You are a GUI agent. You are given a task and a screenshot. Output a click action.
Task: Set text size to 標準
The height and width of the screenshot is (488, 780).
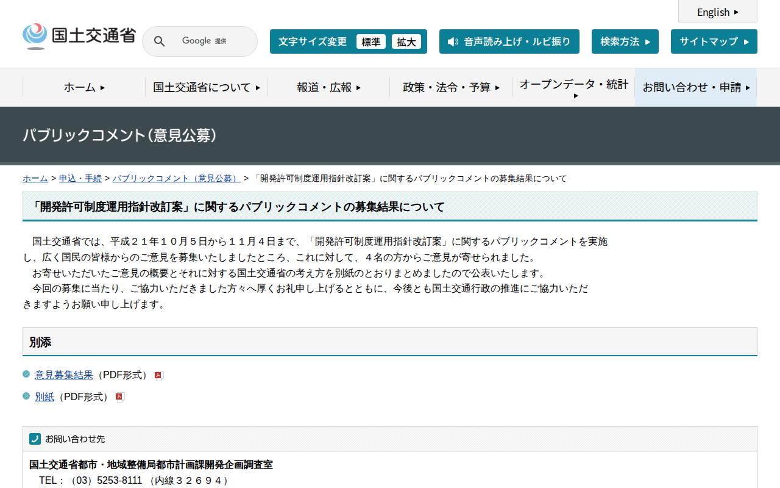(371, 41)
